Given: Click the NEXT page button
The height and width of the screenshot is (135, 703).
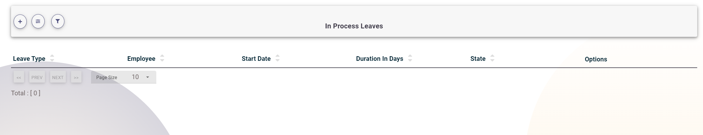Looking at the screenshot, I should click(x=58, y=77).
